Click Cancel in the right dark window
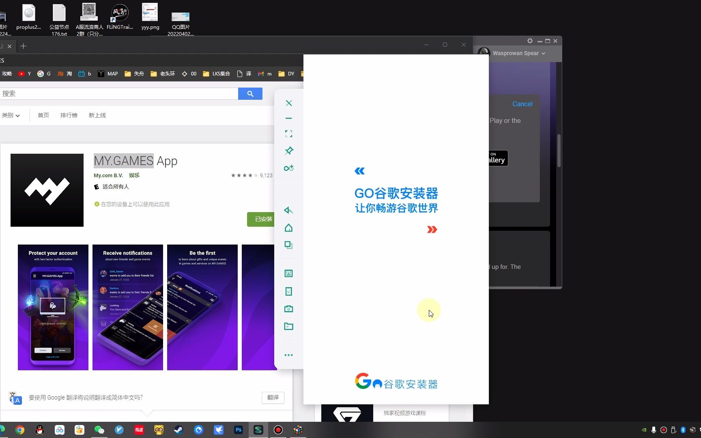 point(522,104)
